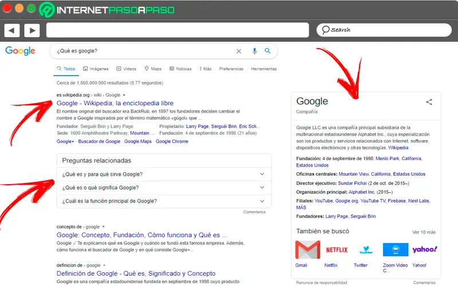Follow the Google Maps sitelink
This screenshot has height=286, width=458.
(x=138, y=141)
